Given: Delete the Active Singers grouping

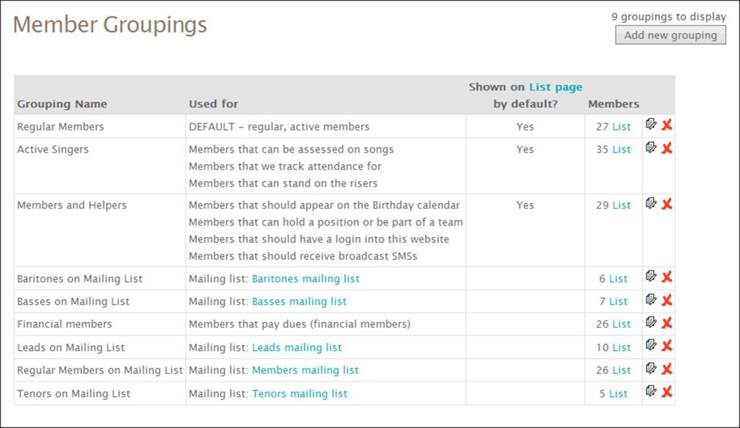Looking at the screenshot, I should tap(667, 148).
